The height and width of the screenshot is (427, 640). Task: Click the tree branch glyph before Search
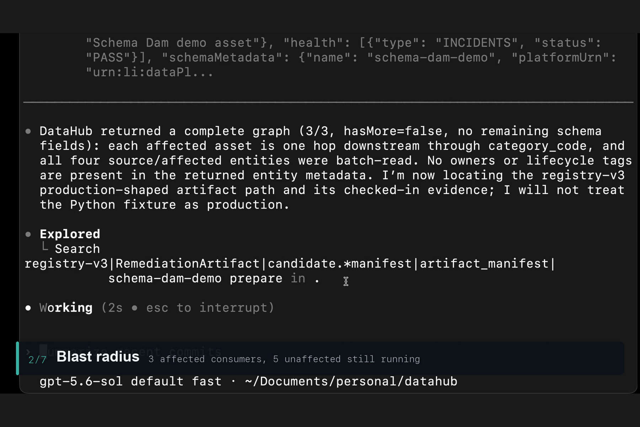click(45, 246)
